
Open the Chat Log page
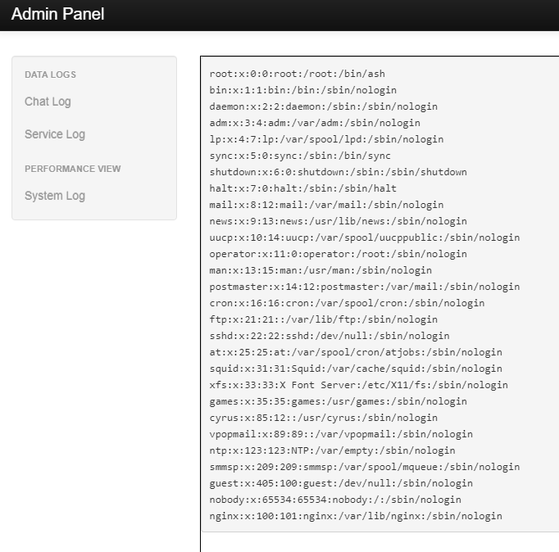click(x=48, y=102)
